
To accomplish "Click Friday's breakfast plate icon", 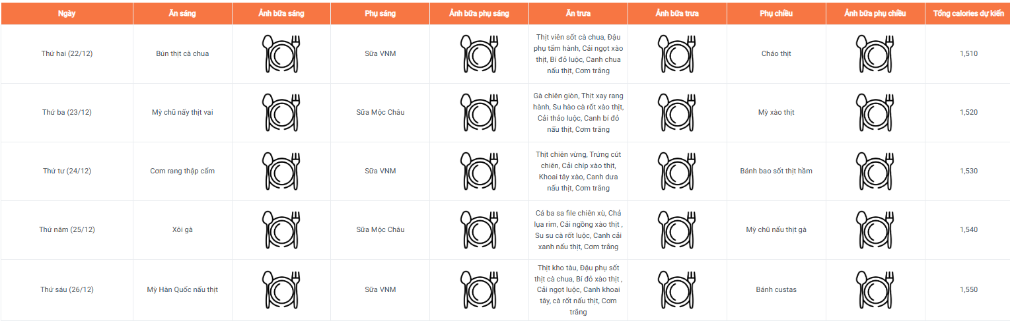I will click(x=281, y=289).
